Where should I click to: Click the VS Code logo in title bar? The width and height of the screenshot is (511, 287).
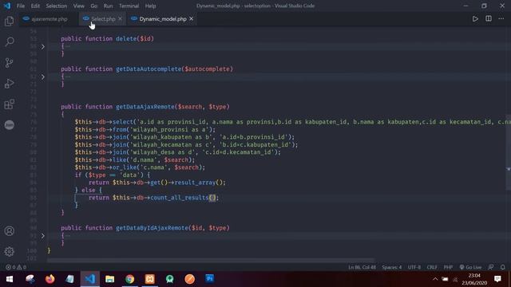[x=7, y=6]
